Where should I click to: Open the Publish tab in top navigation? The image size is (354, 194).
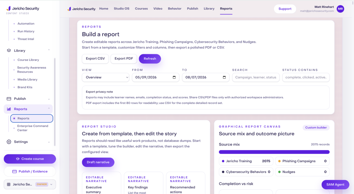click(193, 9)
